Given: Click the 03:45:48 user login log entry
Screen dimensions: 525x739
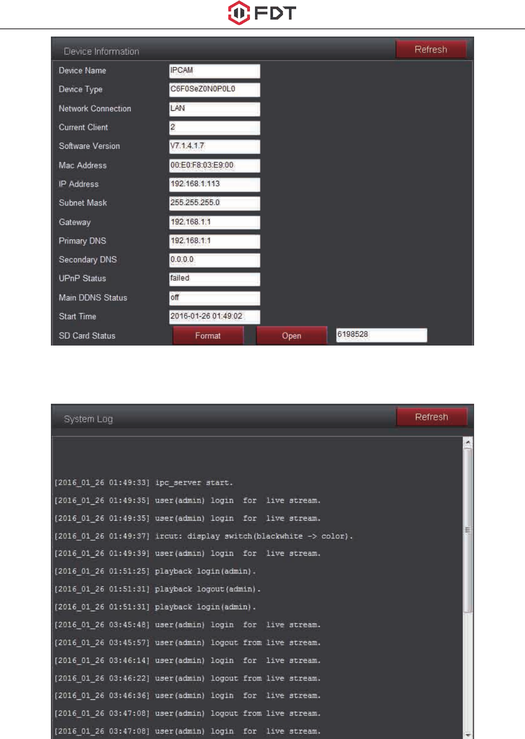Looking at the screenshot, I should tap(188, 625).
